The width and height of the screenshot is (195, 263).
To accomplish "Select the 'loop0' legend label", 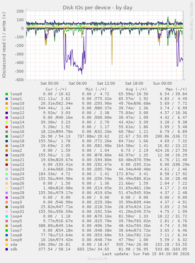I will pos(16,94).
